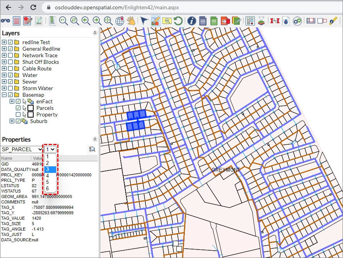Open the blue info identify tool
Viewport: 343px width, 258px height.
[191, 21]
